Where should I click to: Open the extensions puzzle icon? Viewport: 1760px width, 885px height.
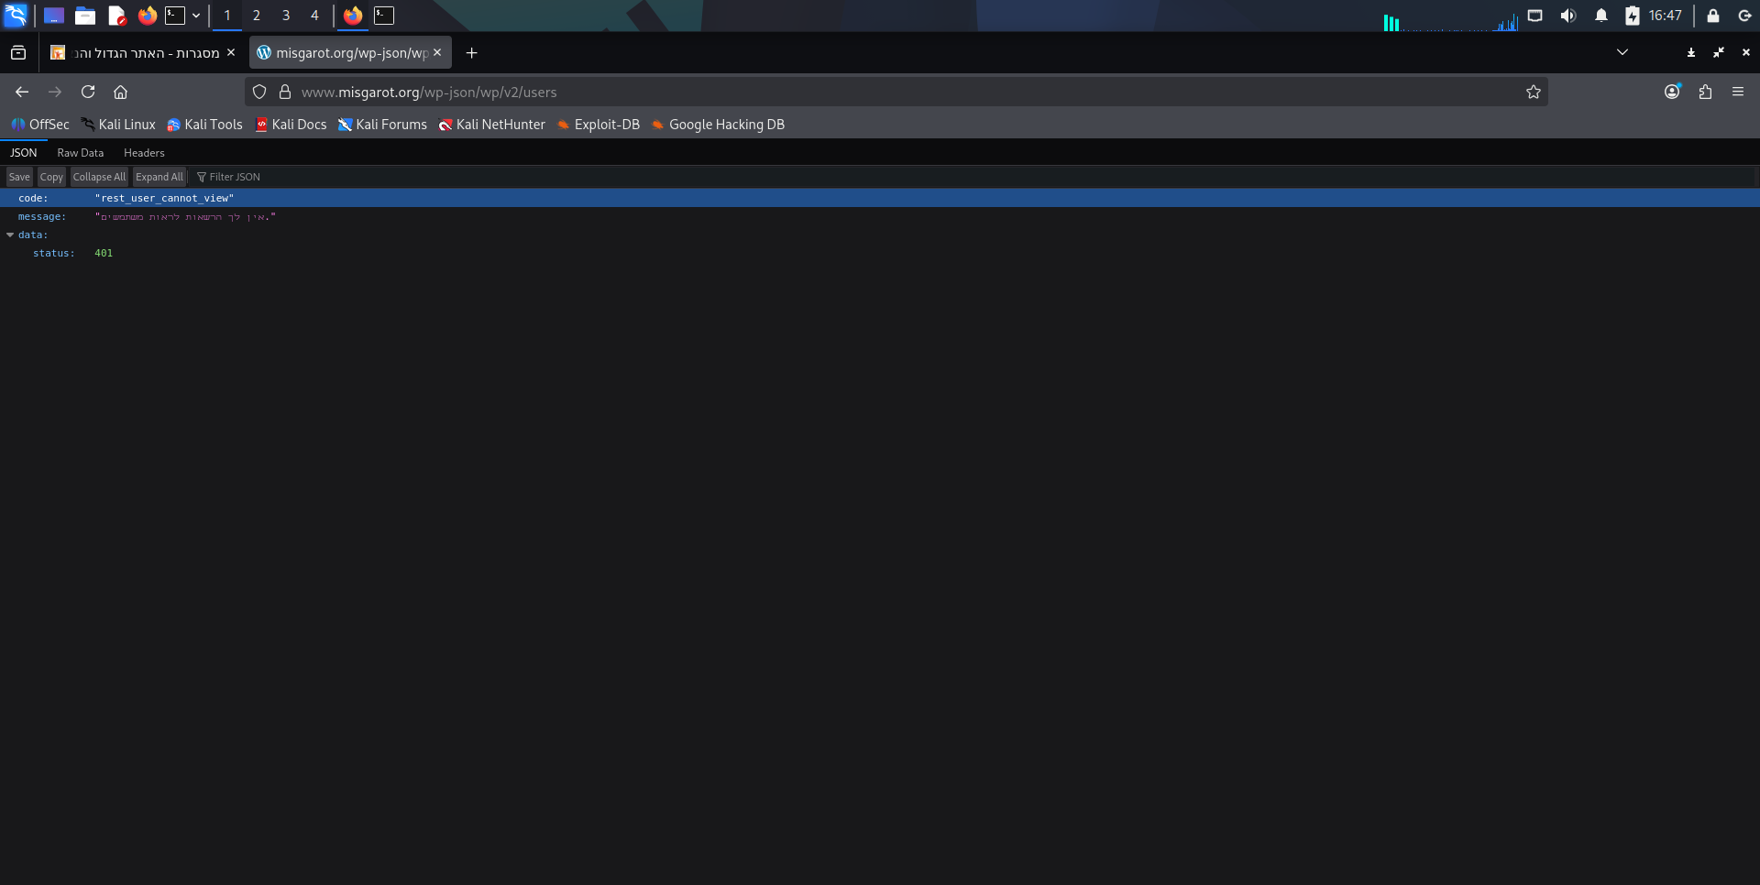pos(1705,92)
